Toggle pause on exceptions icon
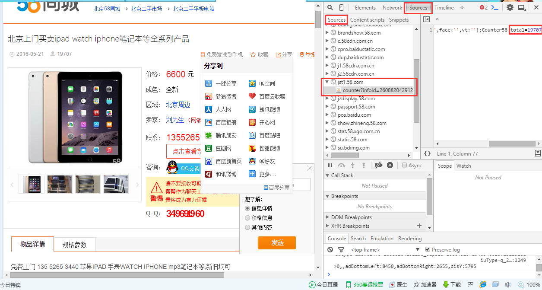 [390, 165]
